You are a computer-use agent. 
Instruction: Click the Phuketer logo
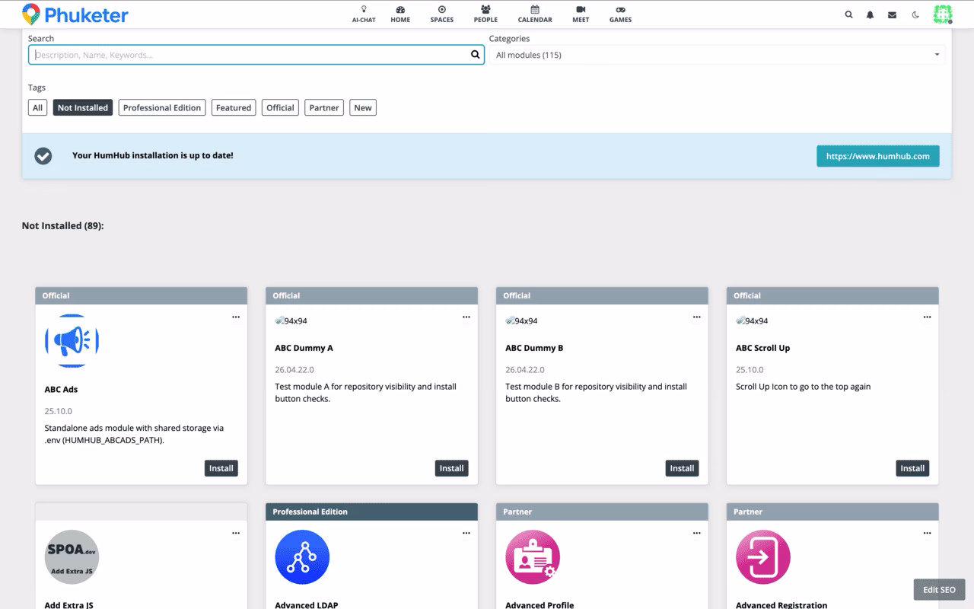[x=75, y=14]
